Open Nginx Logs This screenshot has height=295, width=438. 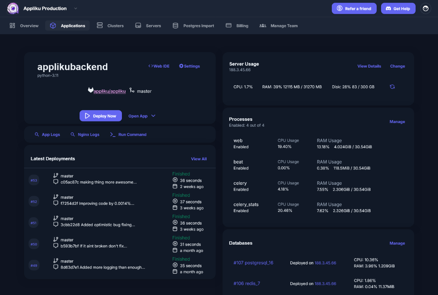point(85,134)
